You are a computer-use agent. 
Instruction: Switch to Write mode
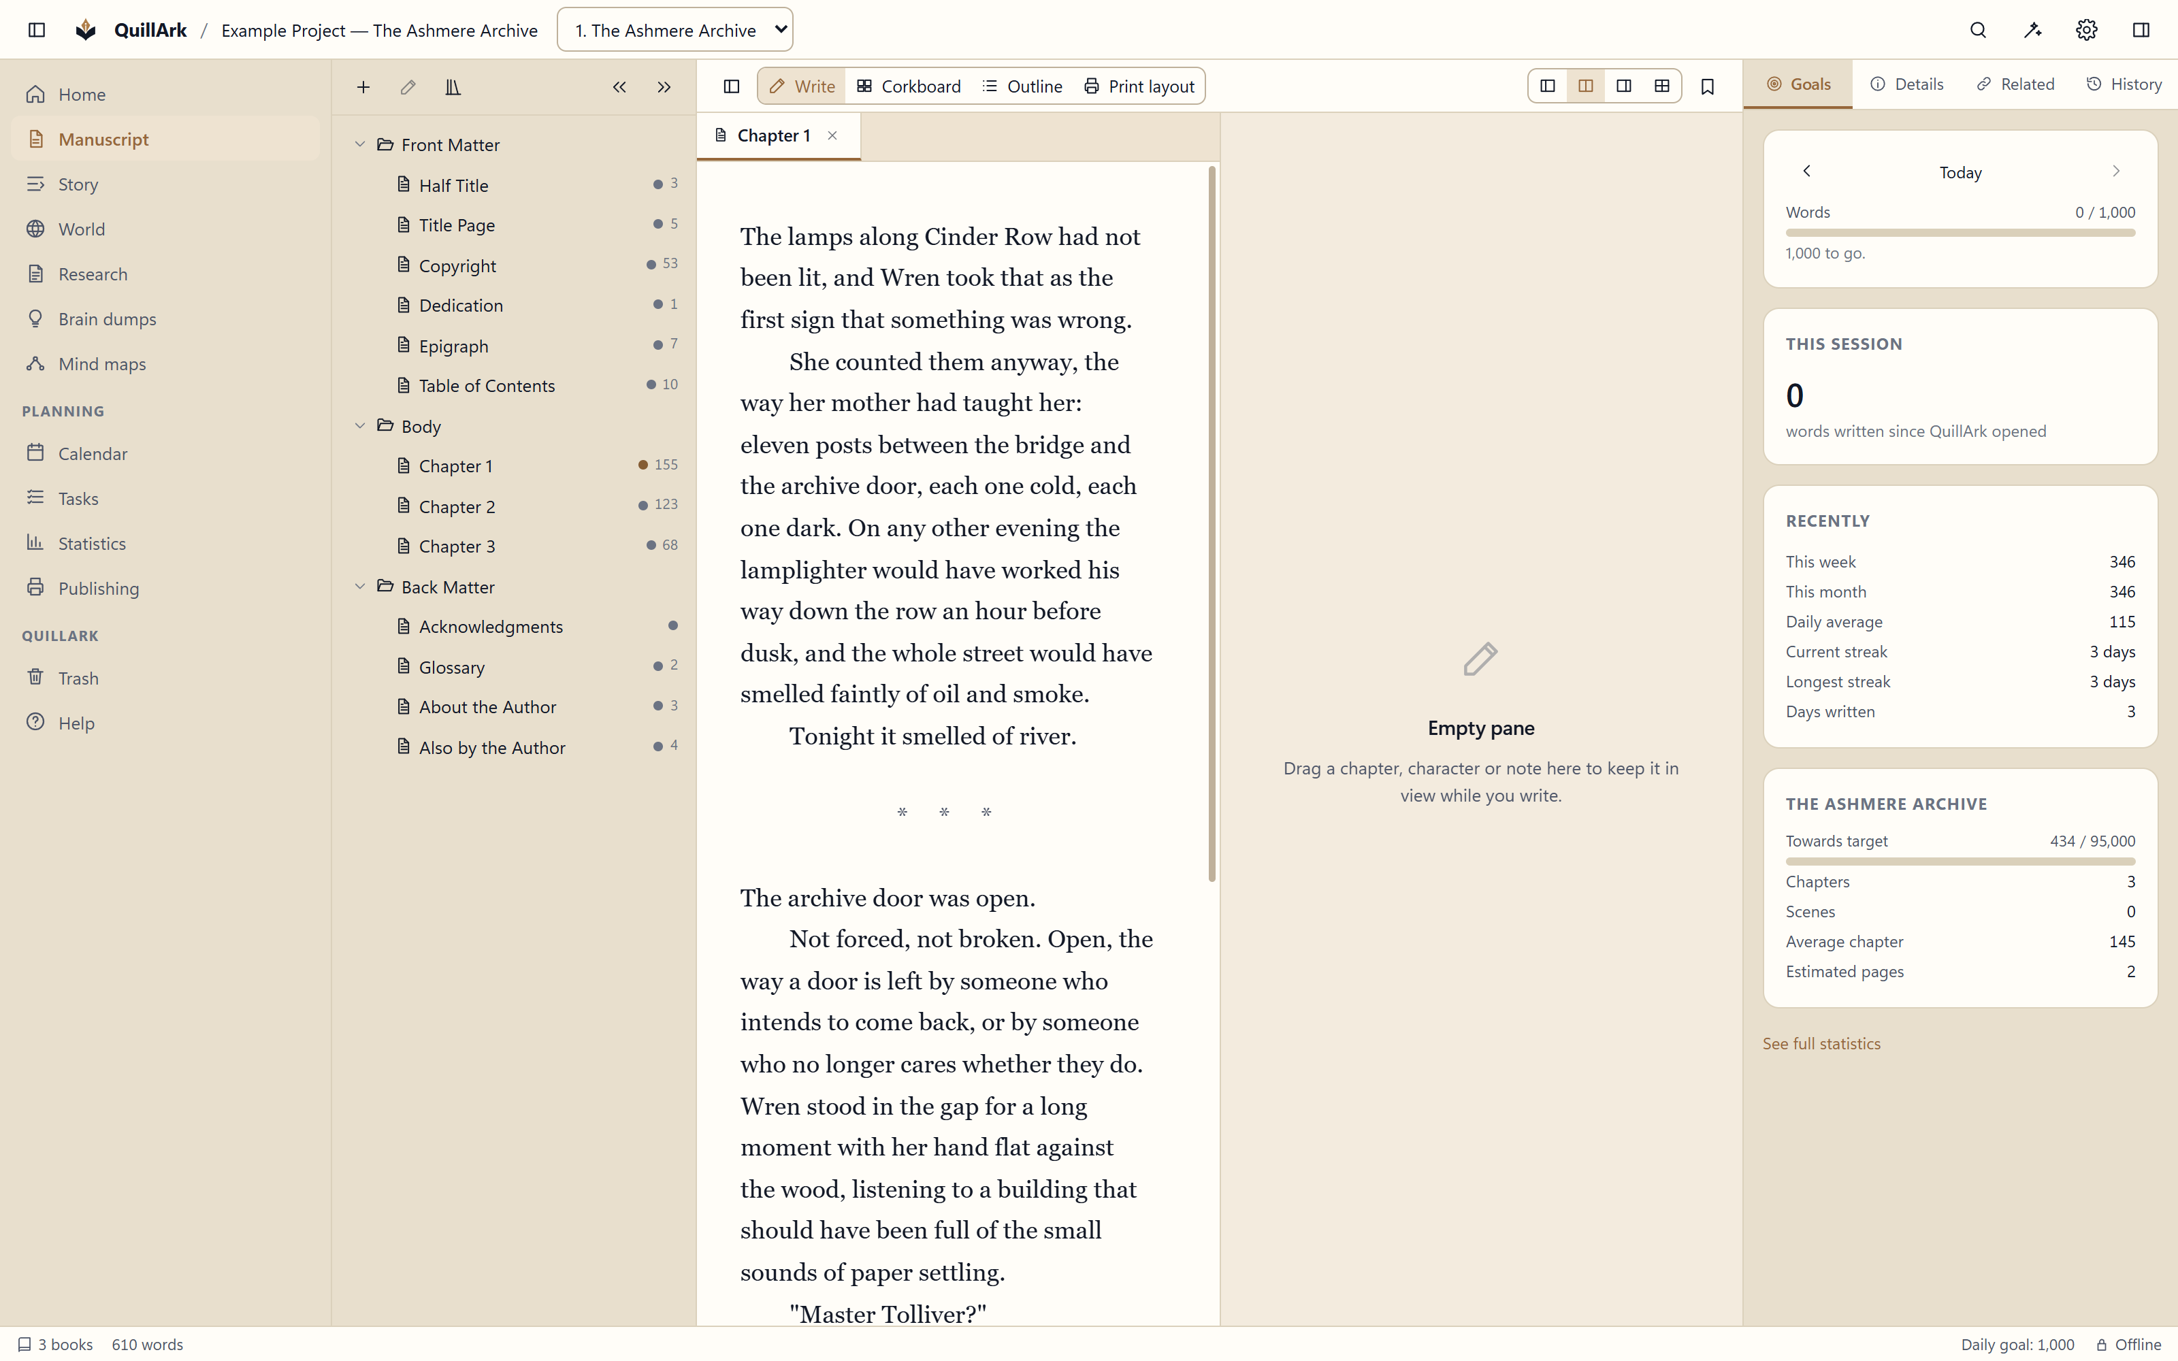click(x=802, y=86)
